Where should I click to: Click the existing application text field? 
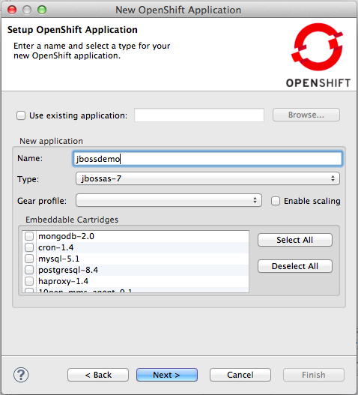pyautogui.click(x=199, y=115)
